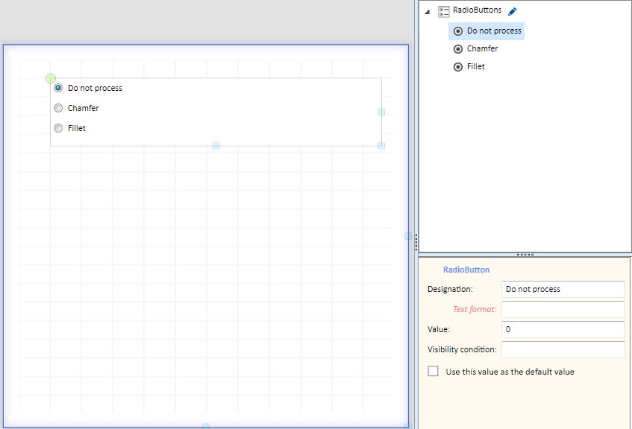The image size is (632, 429).
Task: Click the Do not process label on canvas
Action: [95, 88]
